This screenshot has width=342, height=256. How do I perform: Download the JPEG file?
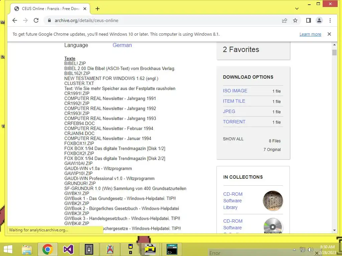pos(229,111)
